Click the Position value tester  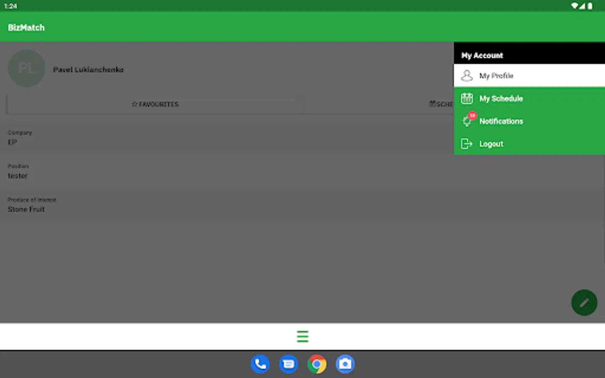[18, 176]
